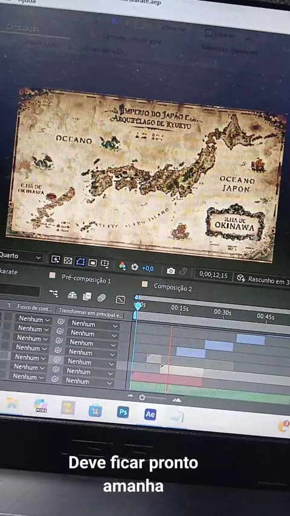Open Microsoft 365 from the taskbar
This screenshot has height=516, width=290.
click(x=41, y=406)
